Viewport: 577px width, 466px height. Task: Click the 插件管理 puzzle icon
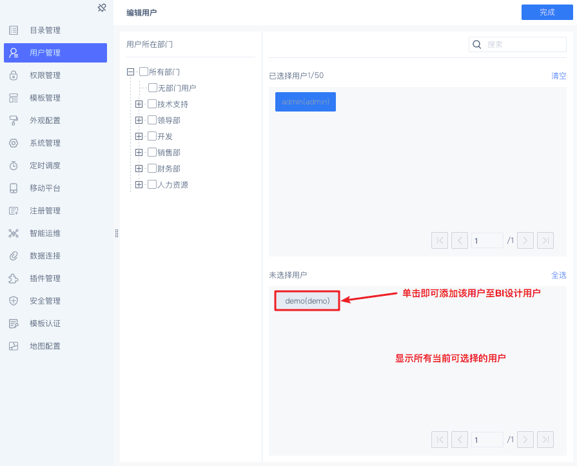click(x=14, y=278)
